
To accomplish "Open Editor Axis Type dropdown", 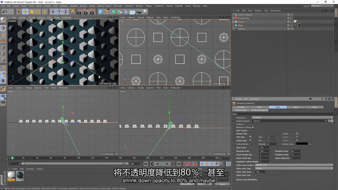I will [x=294, y=169].
